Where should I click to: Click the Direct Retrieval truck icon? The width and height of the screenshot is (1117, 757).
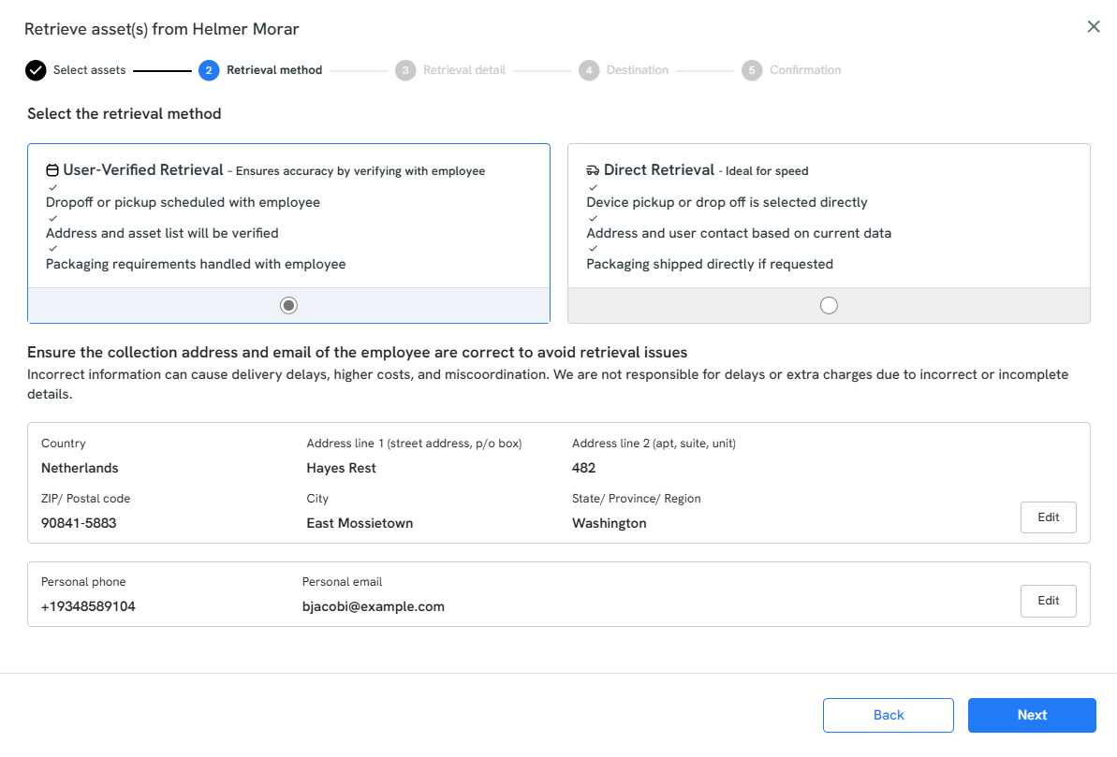point(593,171)
